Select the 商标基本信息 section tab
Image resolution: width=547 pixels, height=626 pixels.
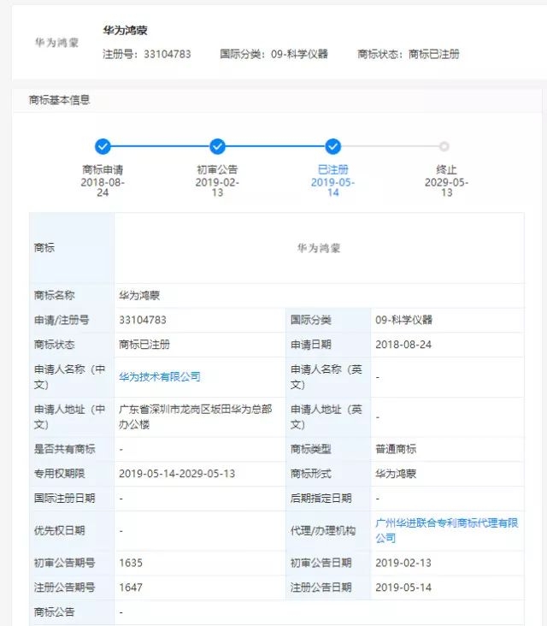click(60, 100)
